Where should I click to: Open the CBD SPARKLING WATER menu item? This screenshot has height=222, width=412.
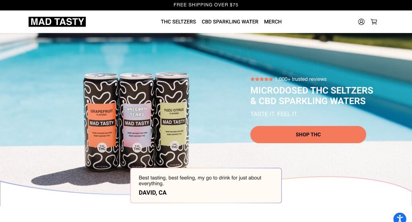point(230,22)
